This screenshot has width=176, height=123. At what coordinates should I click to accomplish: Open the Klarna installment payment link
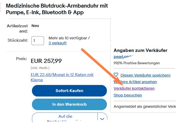[x=62, y=77]
